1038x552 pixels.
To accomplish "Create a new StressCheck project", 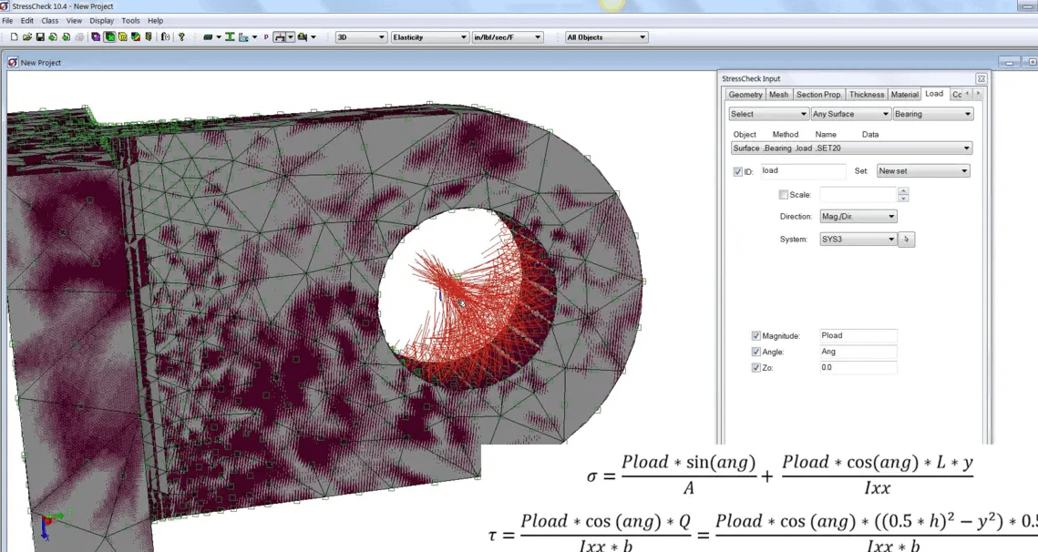I will pos(15,36).
